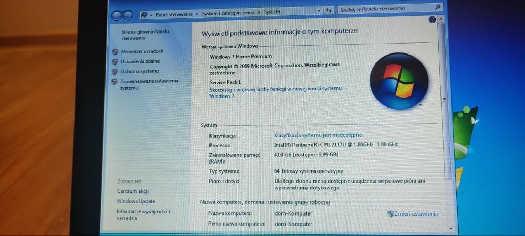The image size is (525, 236).
Task: Click the scrollbar down arrow
Action: [450, 228]
